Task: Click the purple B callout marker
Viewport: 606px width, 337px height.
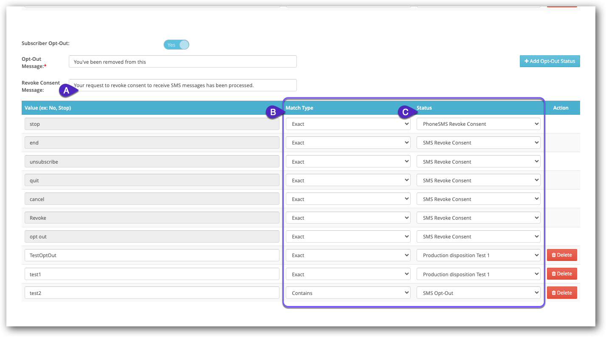Action: [273, 112]
